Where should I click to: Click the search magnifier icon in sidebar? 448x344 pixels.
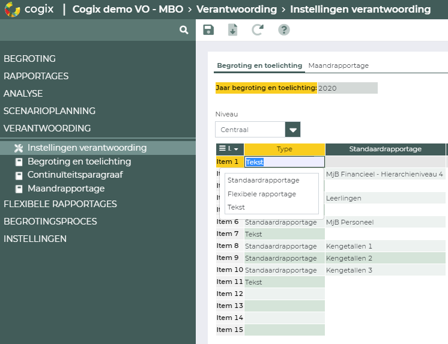184,29
